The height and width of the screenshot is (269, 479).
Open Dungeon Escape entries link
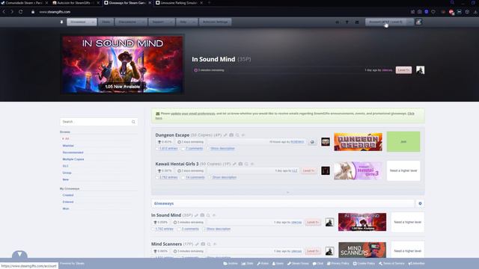pyautogui.click(x=168, y=149)
